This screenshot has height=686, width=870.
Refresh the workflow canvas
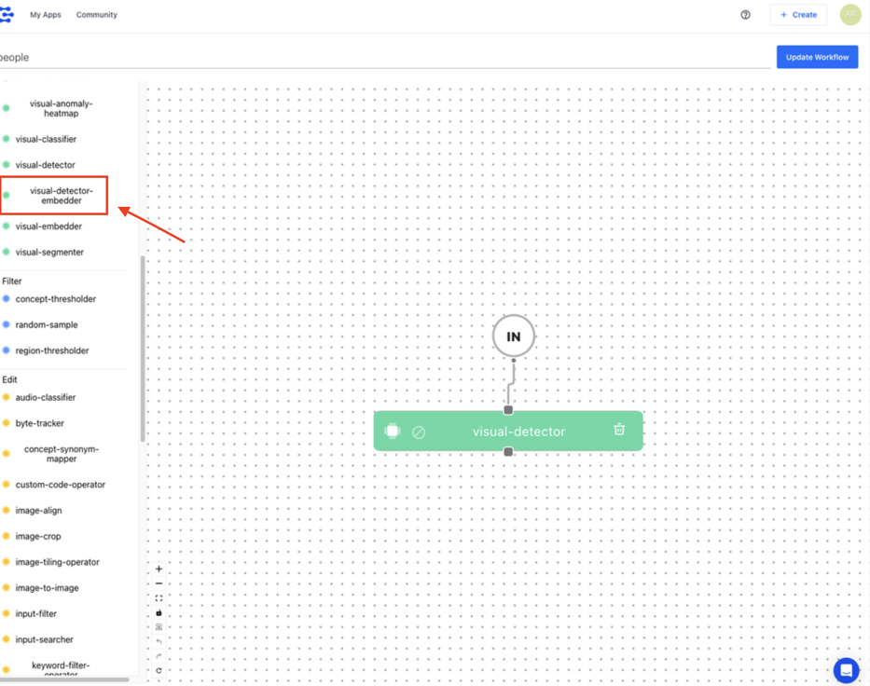pyautogui.click(x=159, y=670)
